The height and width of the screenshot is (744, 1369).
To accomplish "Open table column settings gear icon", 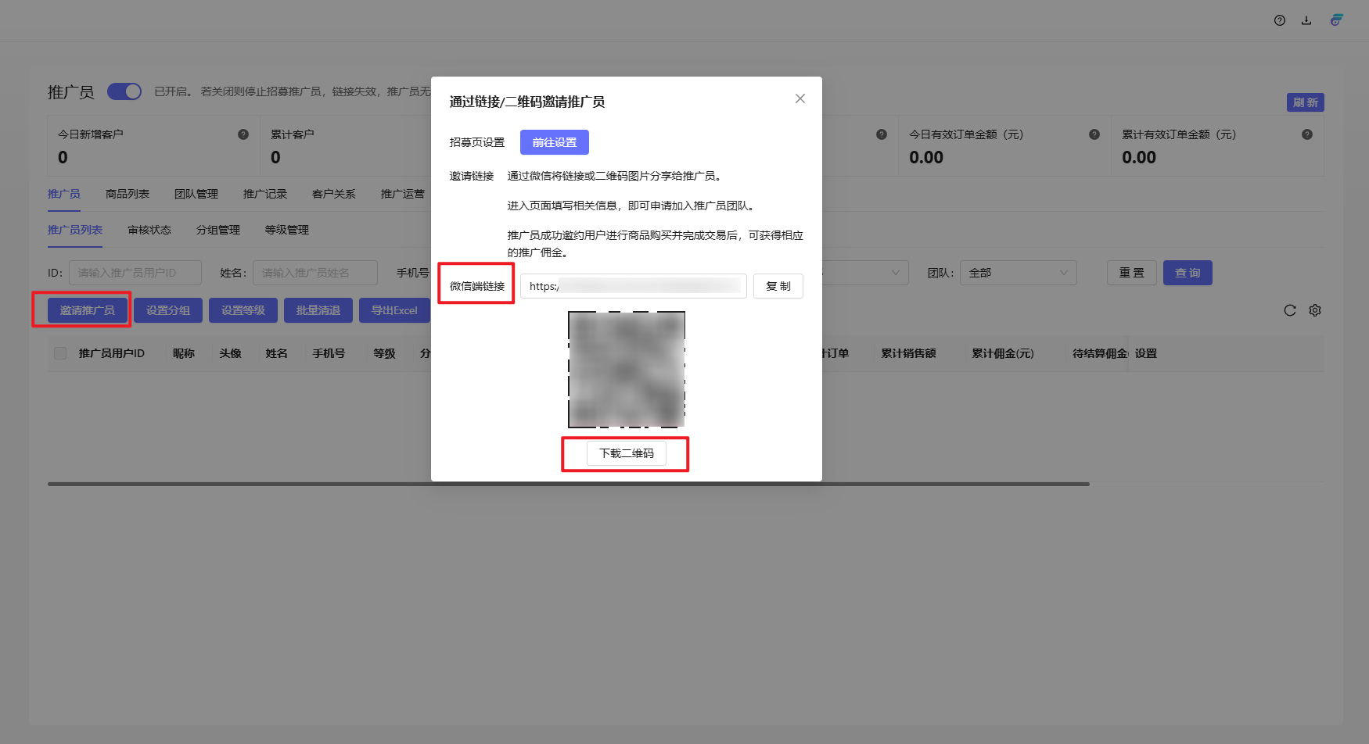I will pos(1315,310).
